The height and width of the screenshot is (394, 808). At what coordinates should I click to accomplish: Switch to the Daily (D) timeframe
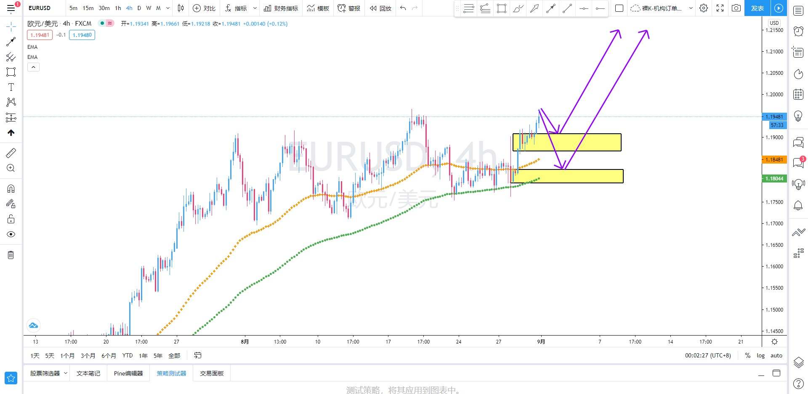tap(139, 8)
